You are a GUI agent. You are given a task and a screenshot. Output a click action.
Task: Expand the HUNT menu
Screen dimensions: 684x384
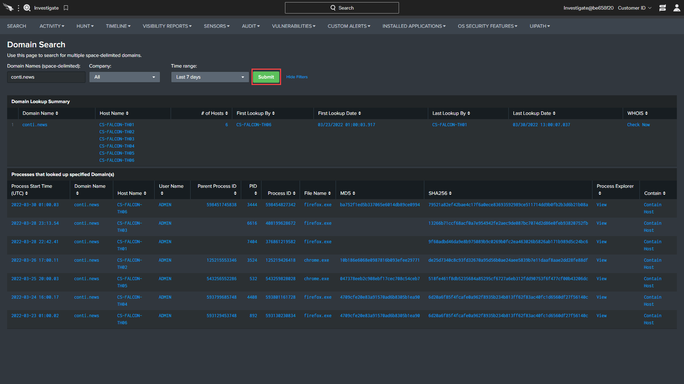point(85,26)
